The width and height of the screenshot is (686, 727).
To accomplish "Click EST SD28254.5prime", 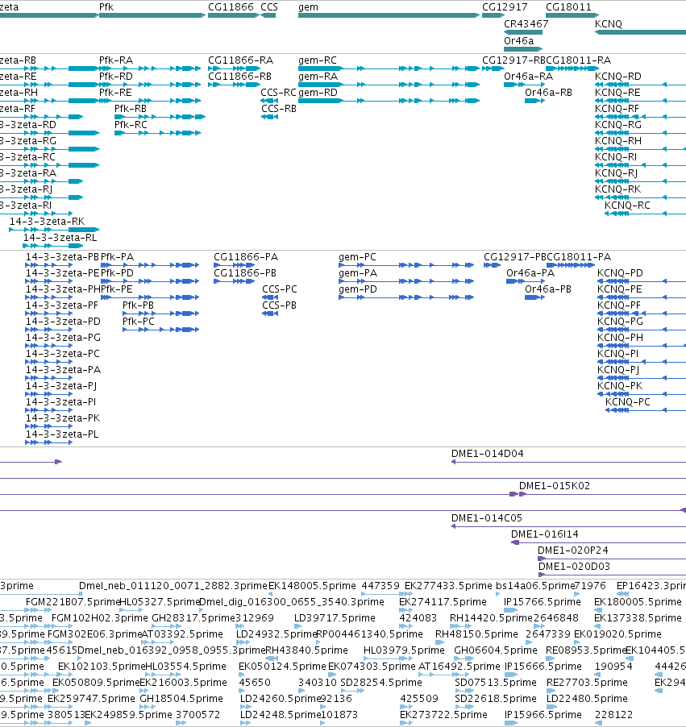I will click(381, 683).
